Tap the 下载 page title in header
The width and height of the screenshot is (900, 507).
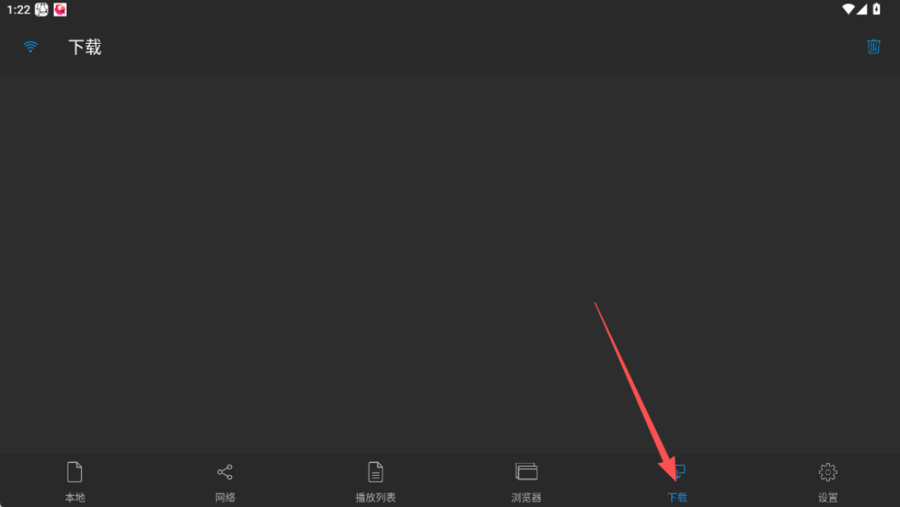pos(85,47)
